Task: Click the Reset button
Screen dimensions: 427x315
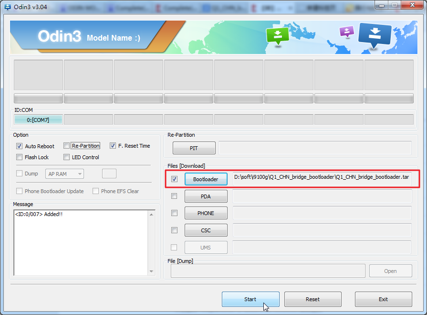Action: click(312, 299)
